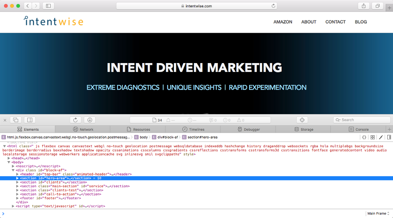Open a new tab with the plus button
Screen dimensions: 393x218
(x=389, y=8)
